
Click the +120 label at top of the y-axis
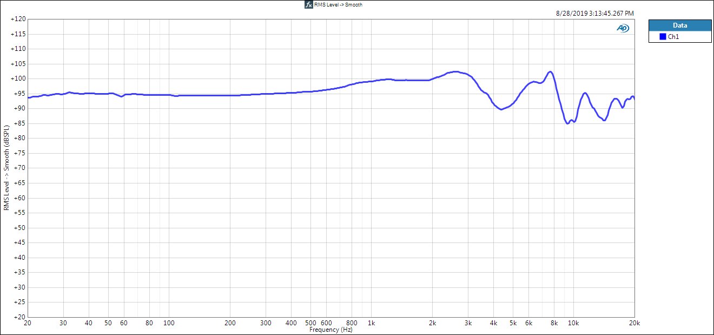tap(18, 19)
